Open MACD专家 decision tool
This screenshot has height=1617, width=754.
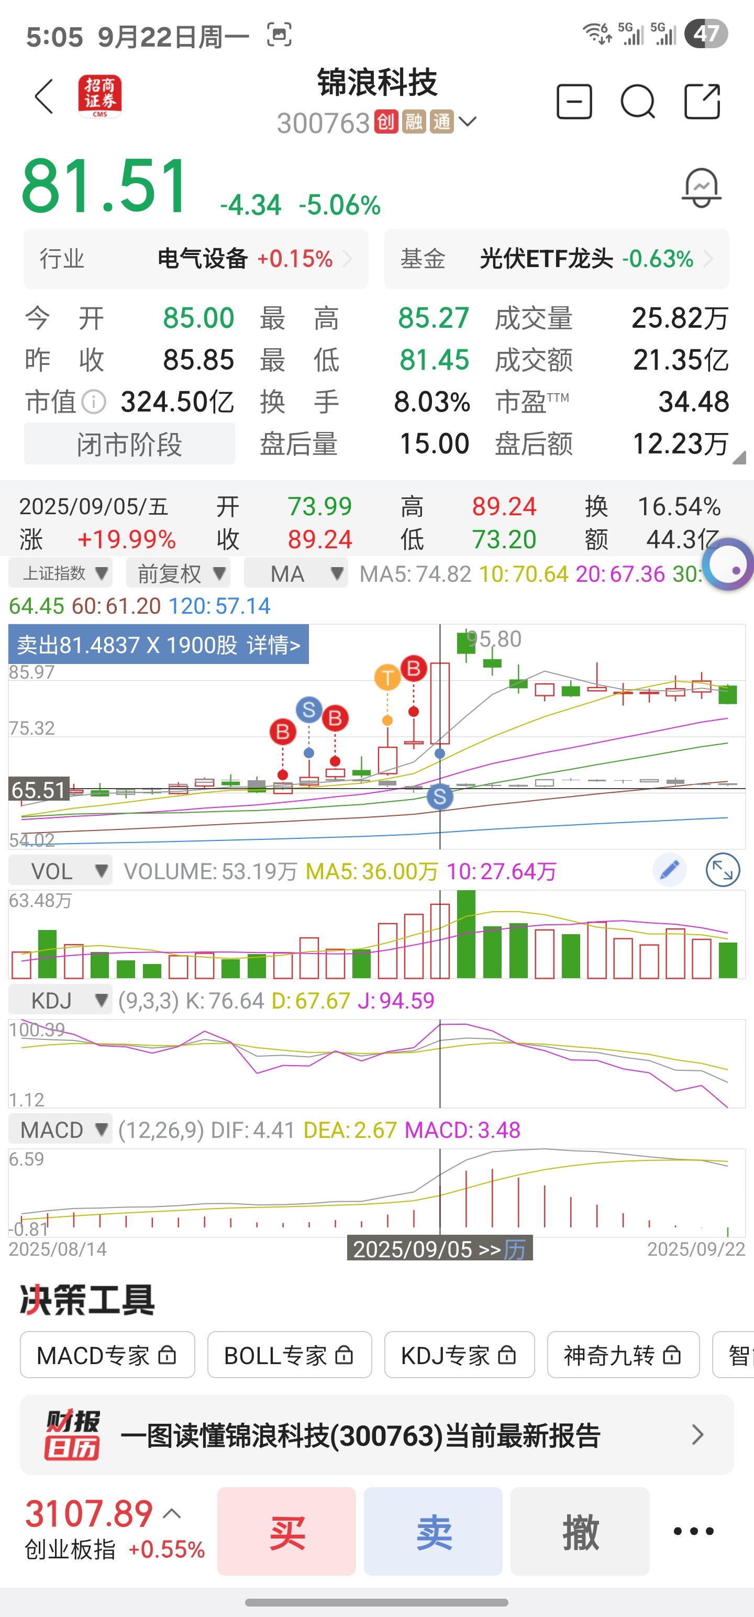tap(107, 1355)
